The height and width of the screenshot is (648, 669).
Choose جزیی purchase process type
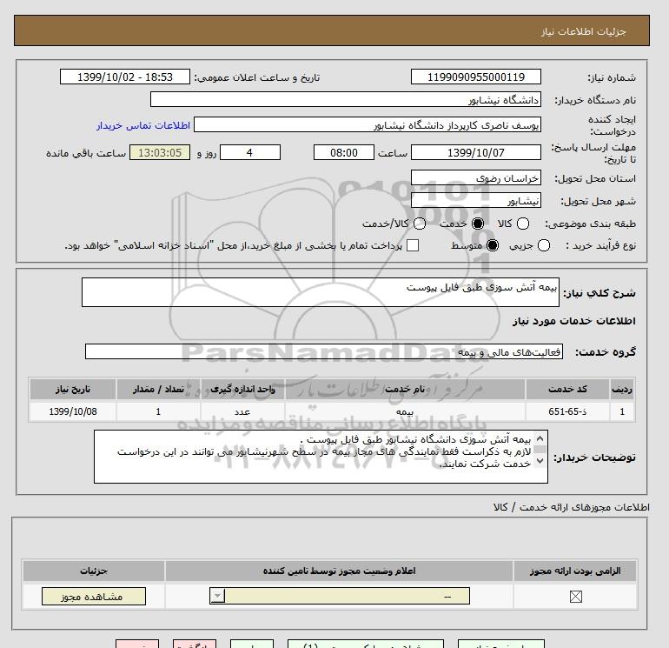(x=544, y=245)
